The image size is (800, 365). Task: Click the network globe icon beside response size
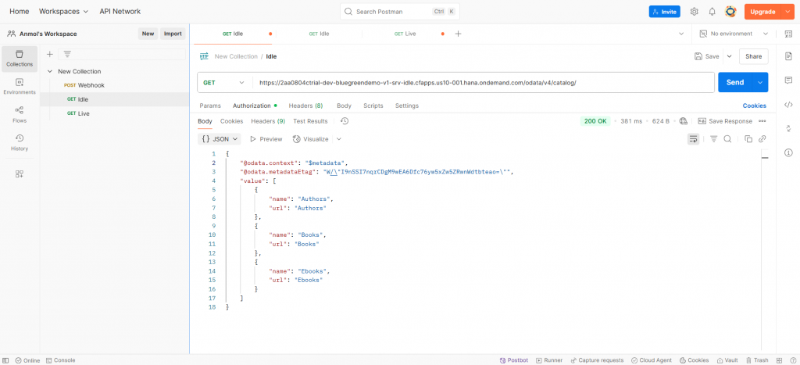click(684, 121)
